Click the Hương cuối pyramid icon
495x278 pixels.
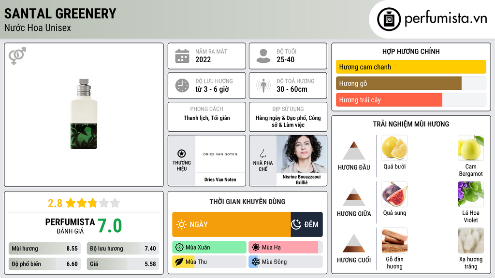click(x=354, y=243)
